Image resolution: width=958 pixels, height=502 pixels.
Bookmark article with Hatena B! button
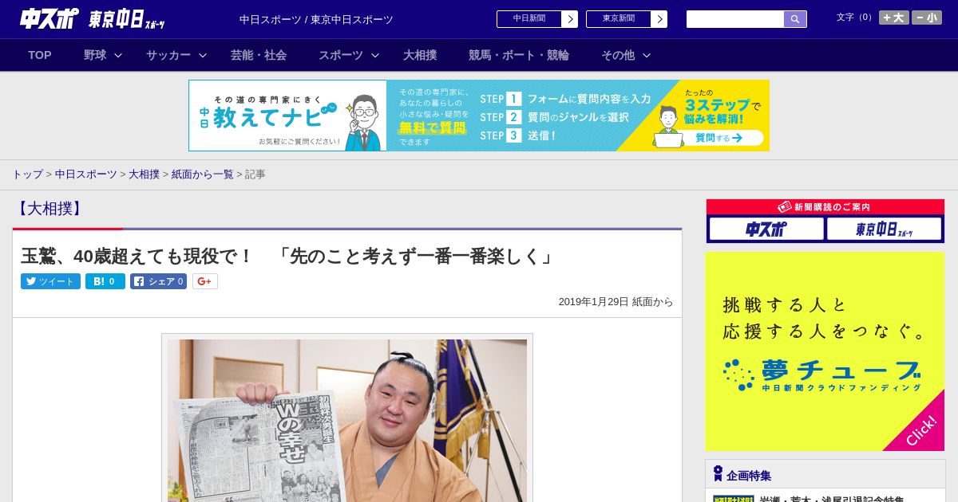click(x=105, y=281)
